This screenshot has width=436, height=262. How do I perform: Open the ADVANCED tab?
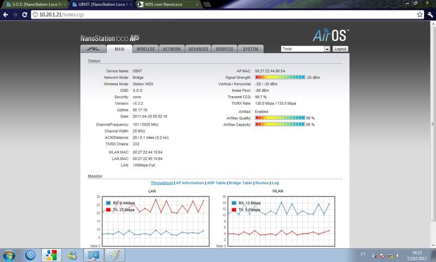(198, 49)
